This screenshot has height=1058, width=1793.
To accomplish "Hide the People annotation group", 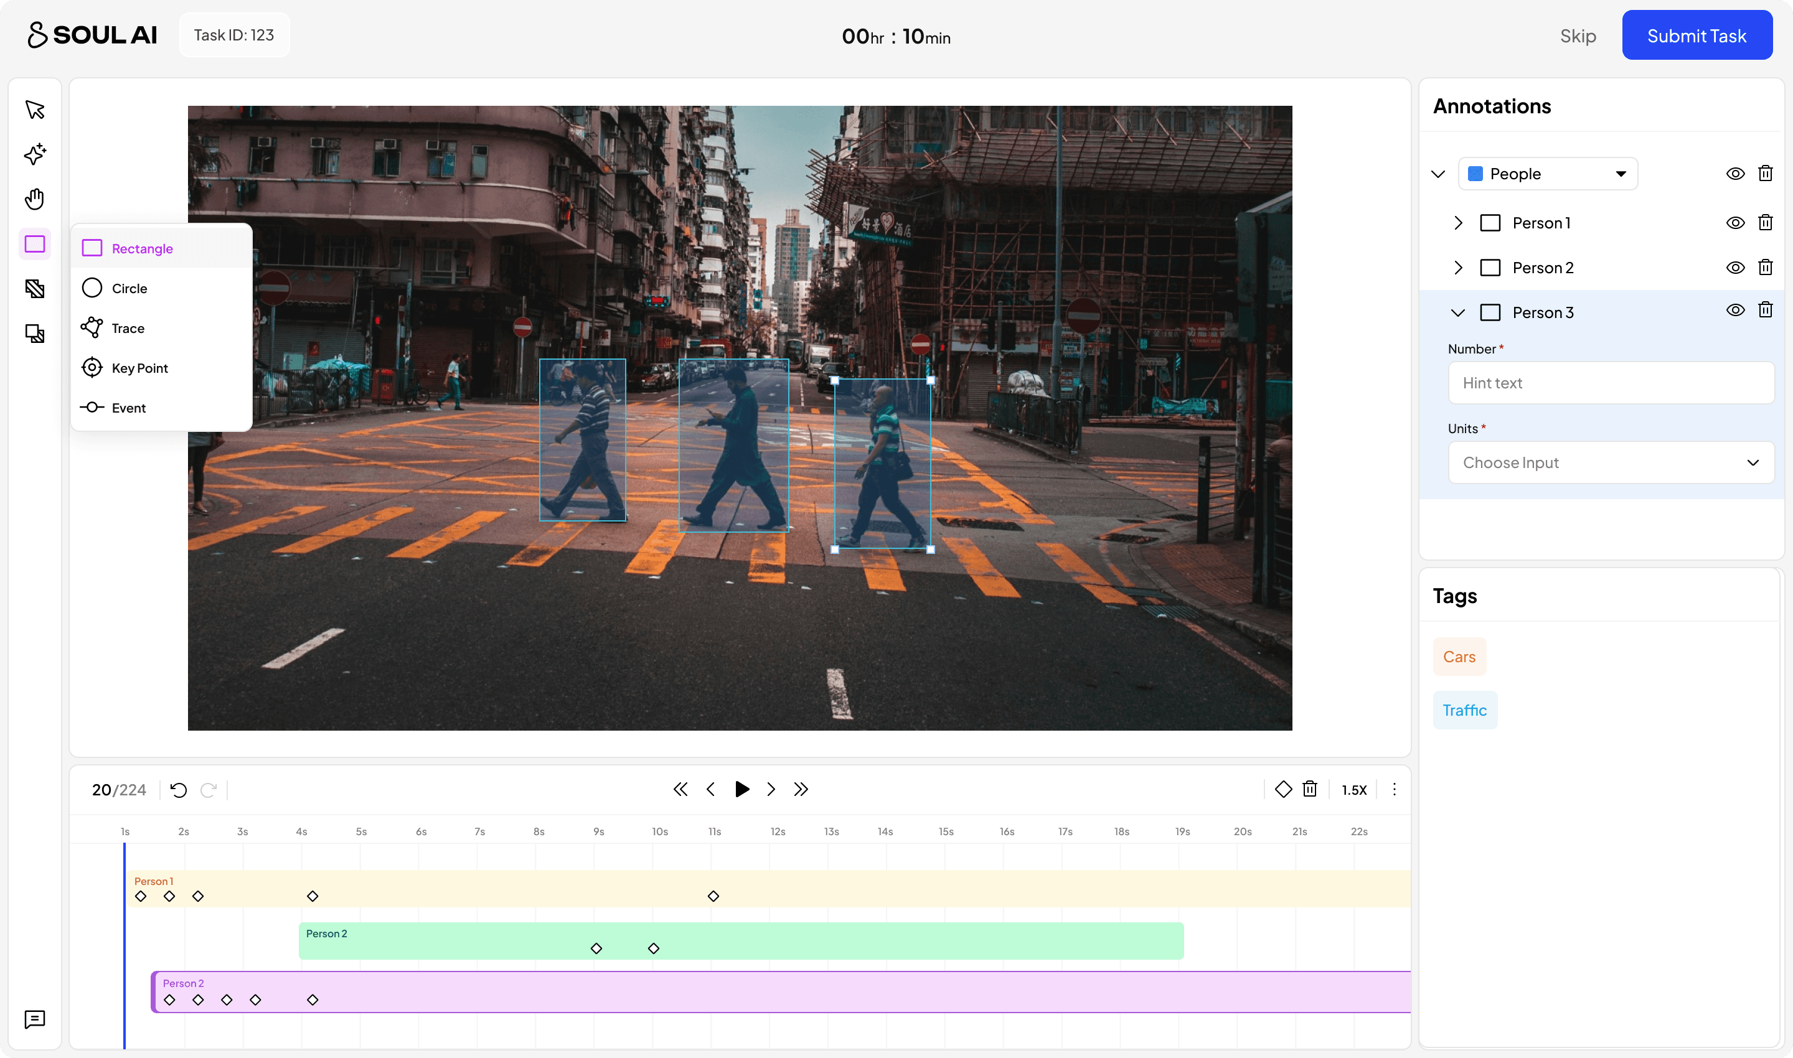I will (1735, 174).
